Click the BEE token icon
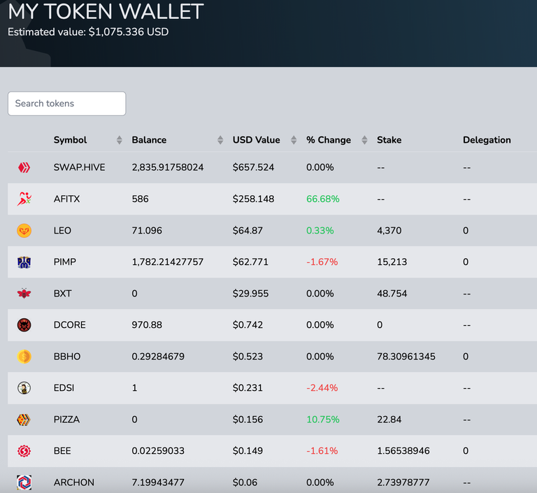The width and height of the screenshot is (537, 493). pos(24,451)
